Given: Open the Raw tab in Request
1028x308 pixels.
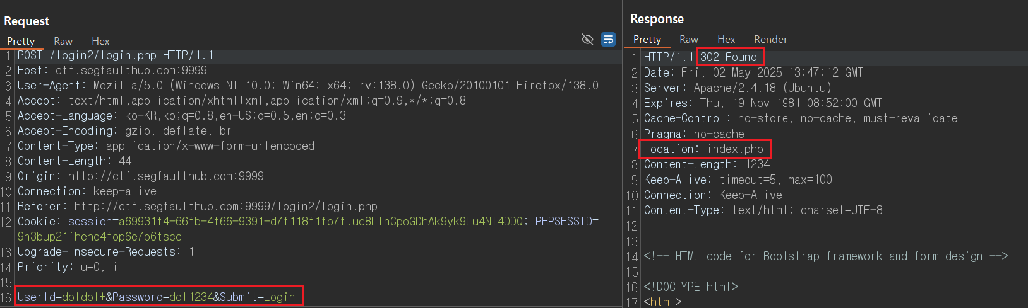Looking at the screenshot, I should pos(63,41).
